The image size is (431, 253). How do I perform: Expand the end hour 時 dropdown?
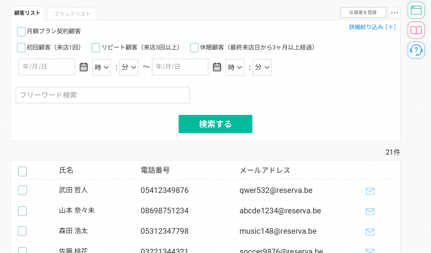tap(234, 67)
